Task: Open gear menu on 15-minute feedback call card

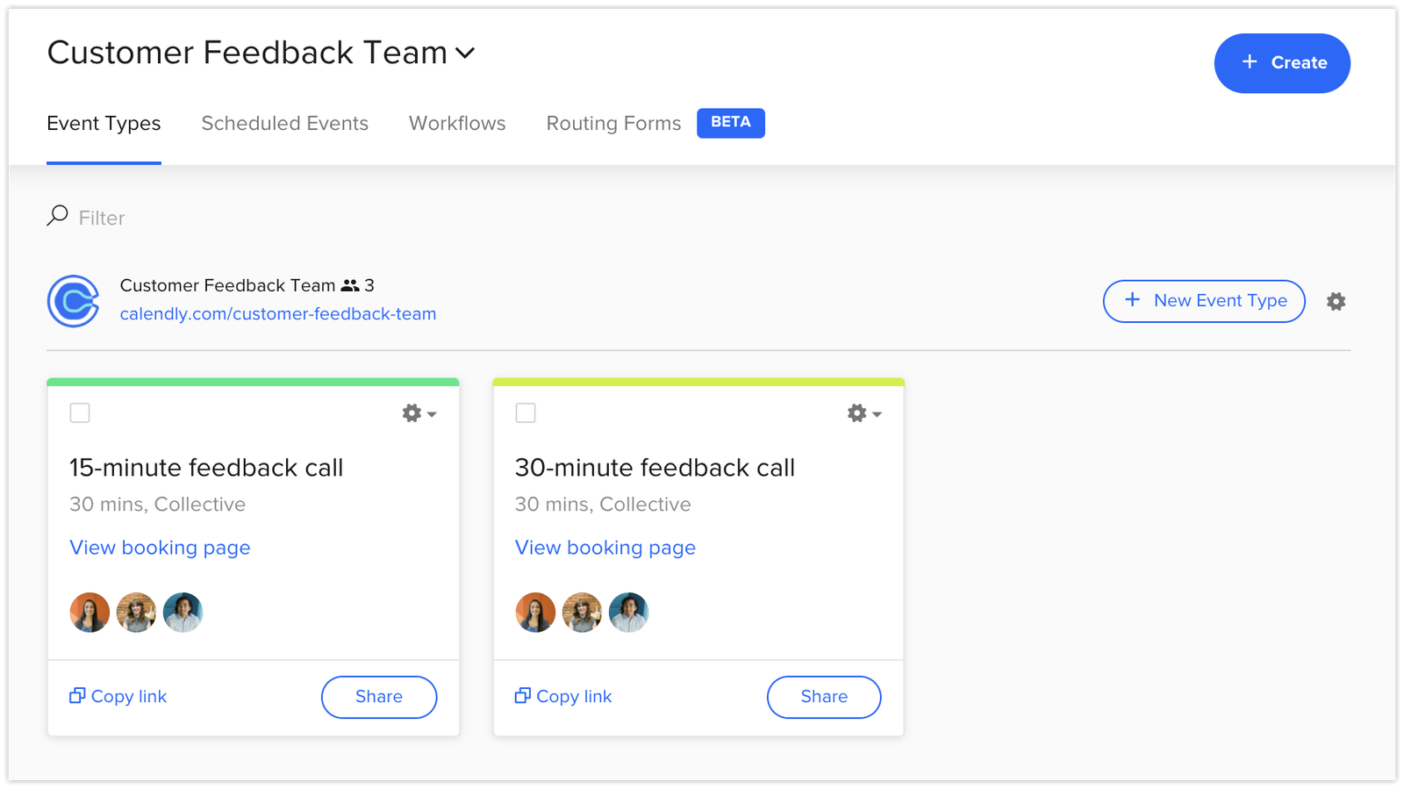Action: point(419,413)
